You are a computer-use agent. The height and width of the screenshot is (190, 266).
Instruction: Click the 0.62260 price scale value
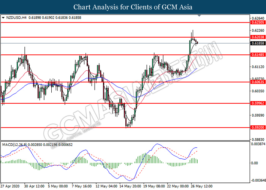click(x=258, y=30)
